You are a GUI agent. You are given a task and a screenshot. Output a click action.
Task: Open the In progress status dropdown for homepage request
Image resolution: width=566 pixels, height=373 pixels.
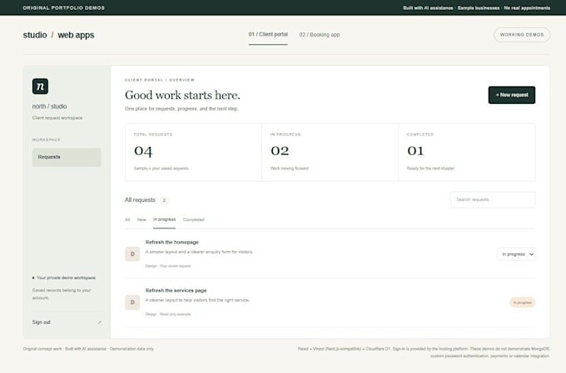pos(516,254)
